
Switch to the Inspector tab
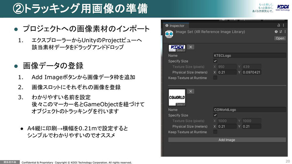(x=175, y=26)
